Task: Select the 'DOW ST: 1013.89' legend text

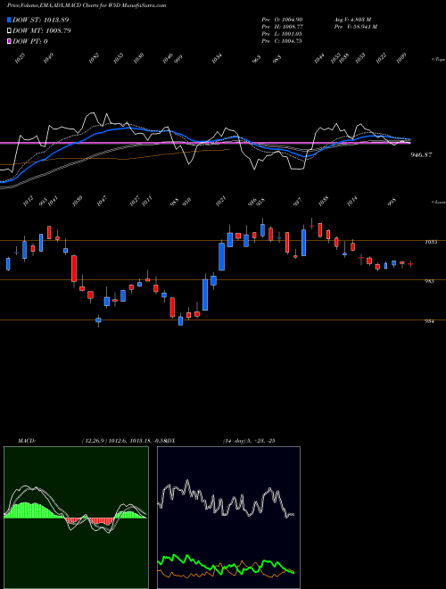Action: click(40, 20)
